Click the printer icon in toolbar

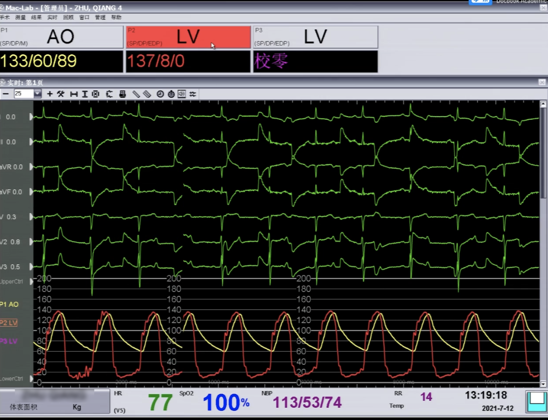pyautogui.click(x=122, y=94)
